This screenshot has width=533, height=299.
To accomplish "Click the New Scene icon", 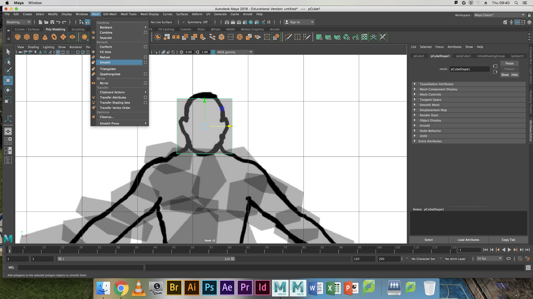I will point(40,22).
